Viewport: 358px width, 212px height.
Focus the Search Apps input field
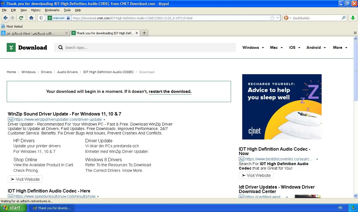(145, 47)
